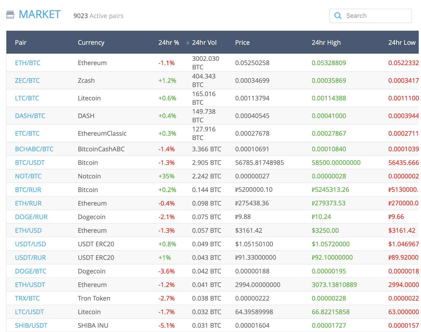Select the SHIBA INU currency cell
421x332 pixels.
tap(93, 325)
